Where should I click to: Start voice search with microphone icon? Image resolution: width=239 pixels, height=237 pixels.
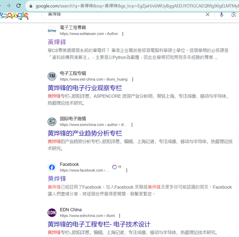[x=221, y=15]
